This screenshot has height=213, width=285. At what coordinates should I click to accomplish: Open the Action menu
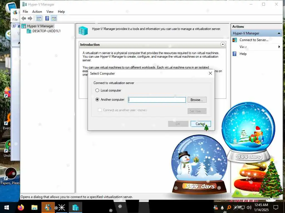[37, 12]
